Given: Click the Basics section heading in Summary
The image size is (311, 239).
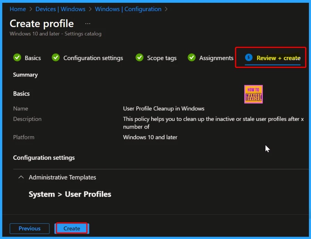Looking at the screenshot, I should [22, 93].
